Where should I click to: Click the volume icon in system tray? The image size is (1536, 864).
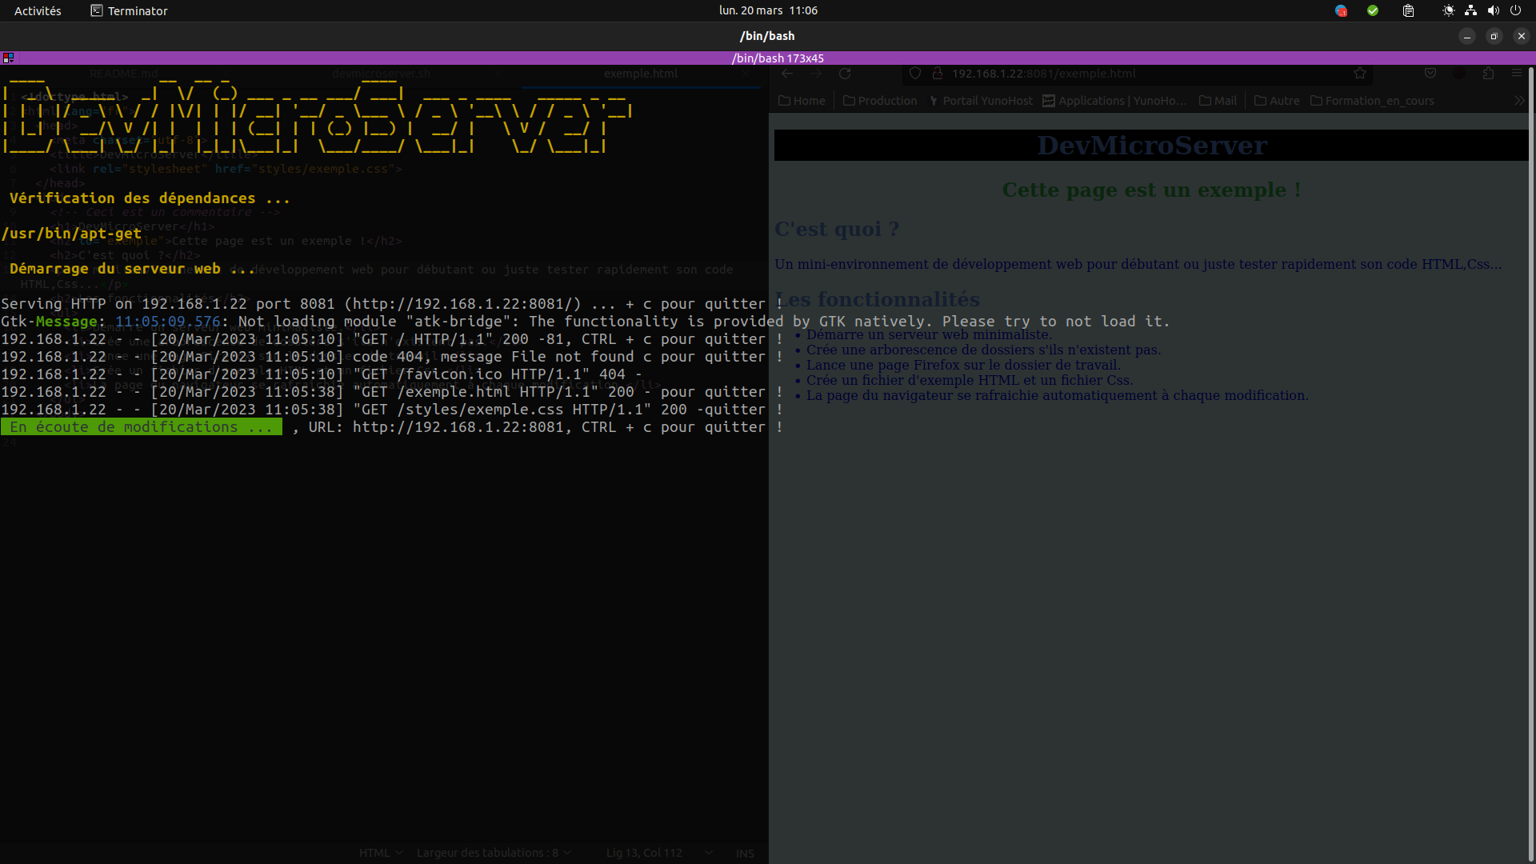tap(1493, 10)
